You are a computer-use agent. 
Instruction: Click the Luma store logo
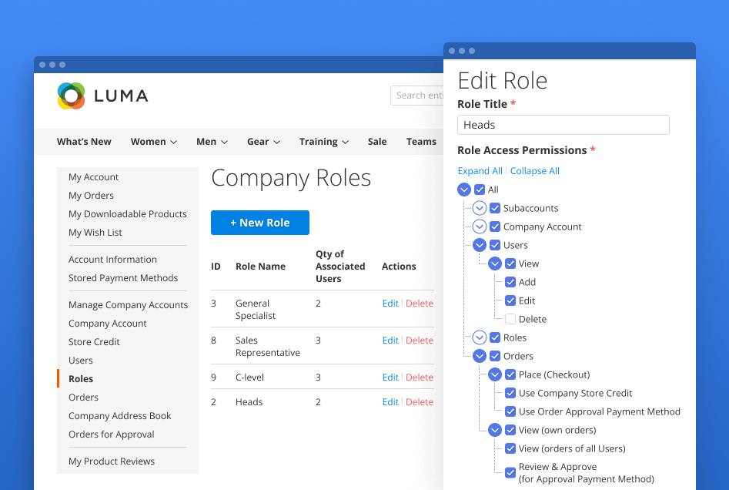coord(102,96)
